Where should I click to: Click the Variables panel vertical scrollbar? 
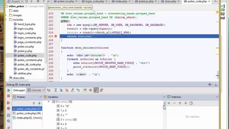tap(165, 104)
